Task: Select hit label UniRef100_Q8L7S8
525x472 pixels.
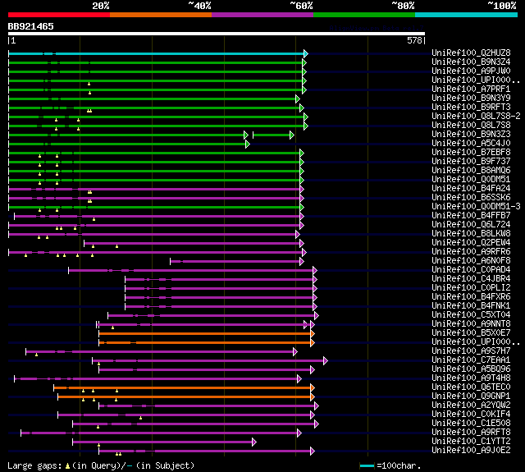Action: click(x=471, y=126)
